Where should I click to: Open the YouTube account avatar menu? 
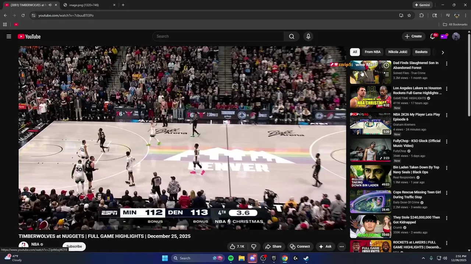[456, 36]
